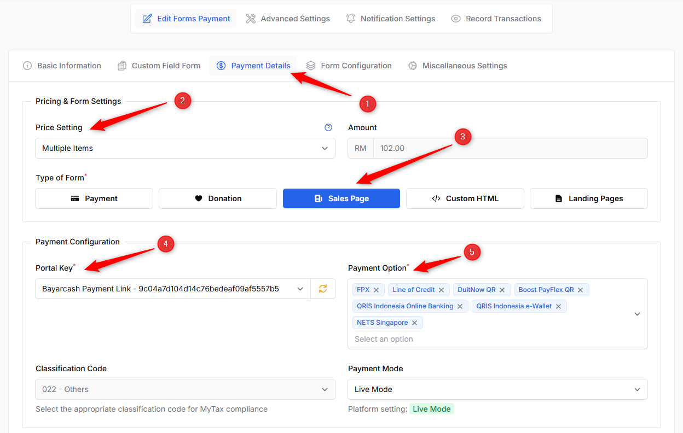Screen dimensions: 683x433
Task: Switch to Form Configuration tab
Action: point(349,66)
